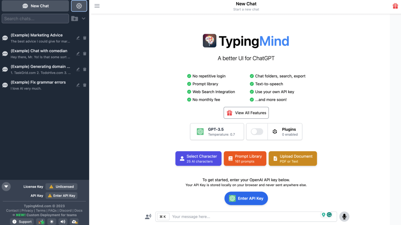Click the View All Features button

point(246,113)
